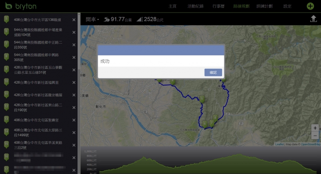Select map pin number 7

(212, 123)
